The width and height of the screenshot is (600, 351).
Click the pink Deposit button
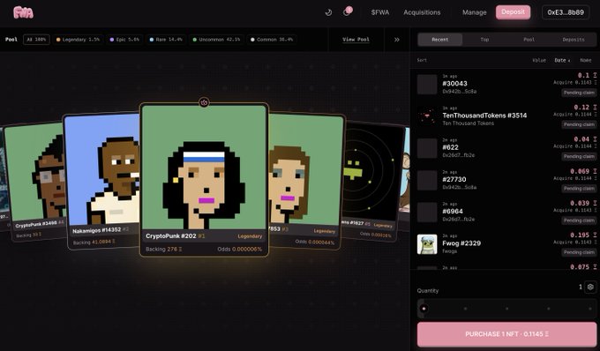click(514, 12)
